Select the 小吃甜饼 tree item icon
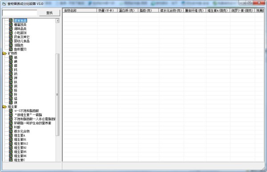The width and height of the screenshot is (267, 172). coord(11,33)
